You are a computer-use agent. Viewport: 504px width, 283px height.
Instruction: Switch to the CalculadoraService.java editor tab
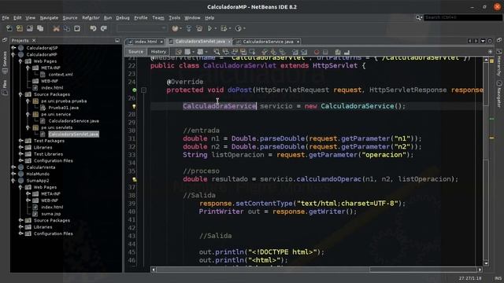[268, 42]
